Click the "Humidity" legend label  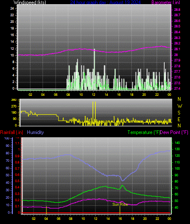(x=35, y=132)
